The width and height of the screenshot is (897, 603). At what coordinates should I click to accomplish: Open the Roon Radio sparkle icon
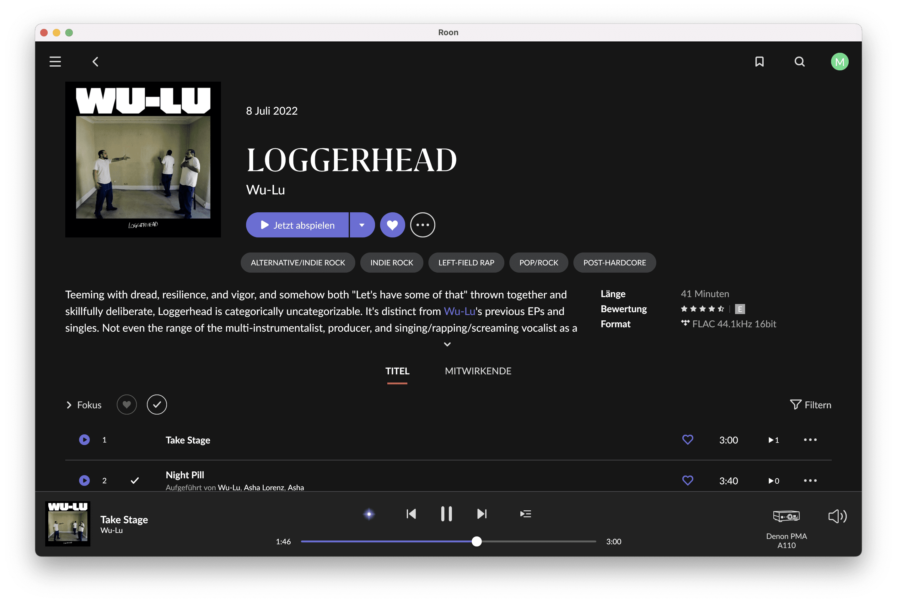coord(369,514)
